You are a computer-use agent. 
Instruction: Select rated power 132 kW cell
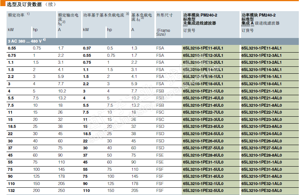(11, 191)
